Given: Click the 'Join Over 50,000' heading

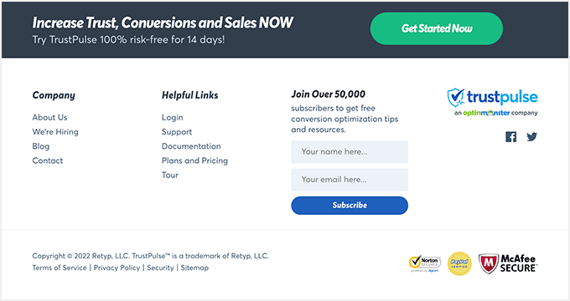Looking at the screenshot, I should (x=328, y=94).
